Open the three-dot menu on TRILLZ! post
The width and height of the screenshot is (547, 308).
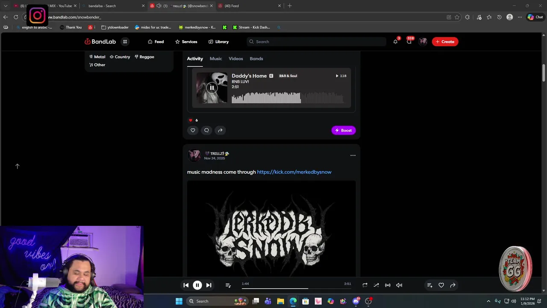coord(353,155)
